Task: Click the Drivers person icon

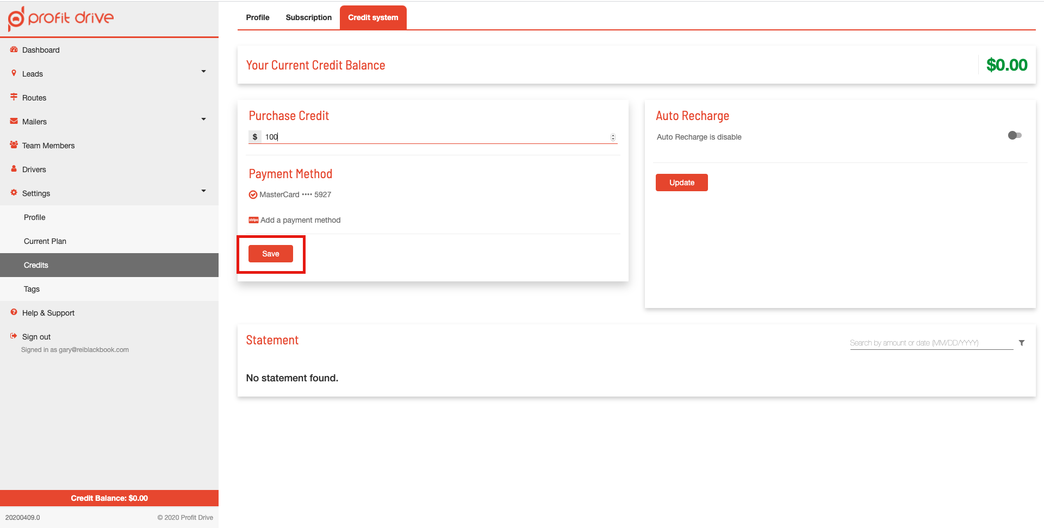Action: pyautogui.click(x=14, y=169)
